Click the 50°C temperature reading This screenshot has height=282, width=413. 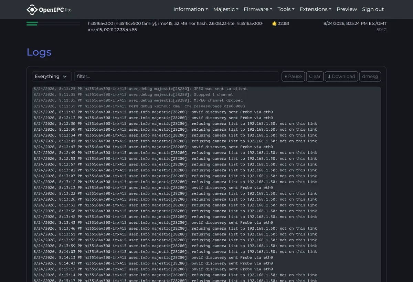click(x=381, y=30)
